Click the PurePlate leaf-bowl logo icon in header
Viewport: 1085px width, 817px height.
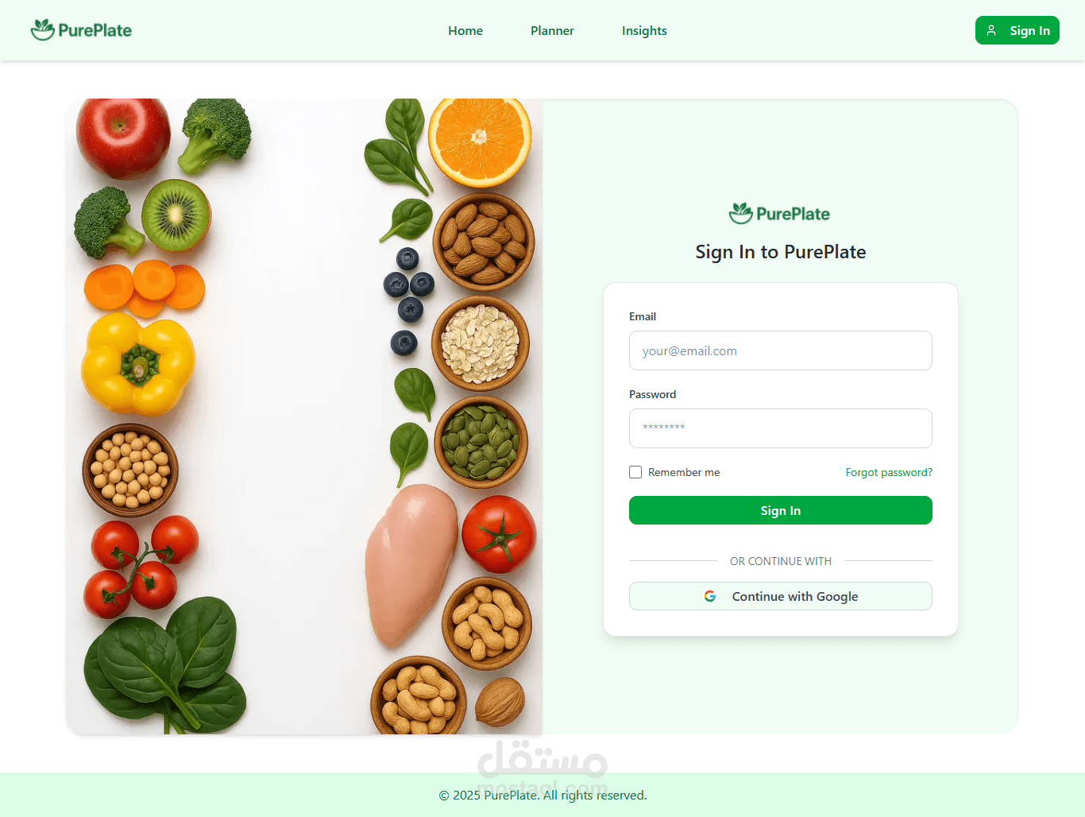43,30
